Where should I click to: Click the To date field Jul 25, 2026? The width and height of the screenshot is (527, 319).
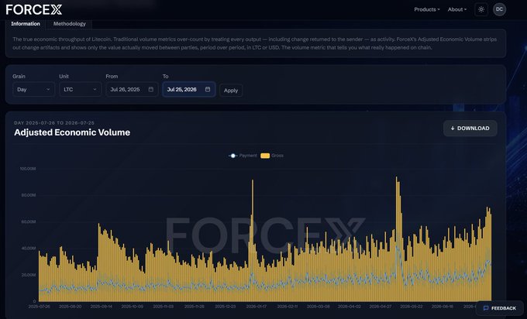tap(189, 89)
